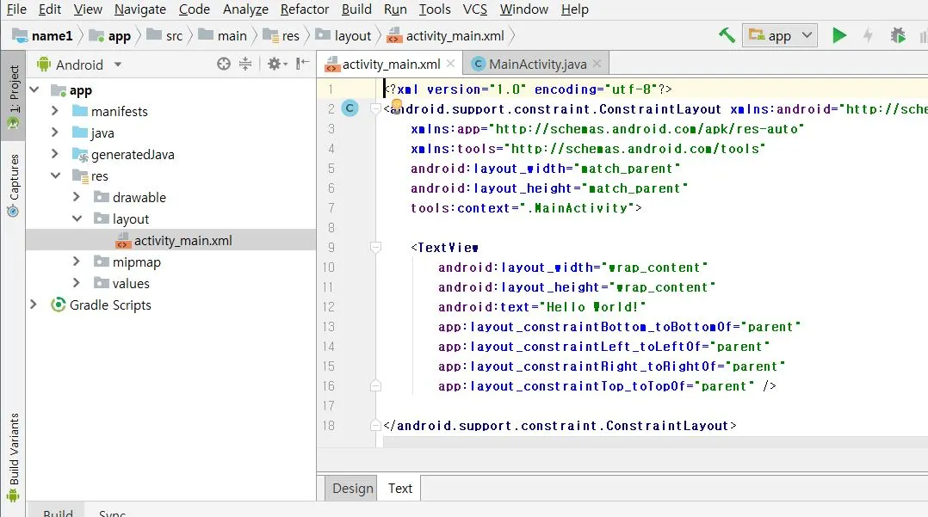
Task: Hide the project tool window
Action: click(x=302, y=64)
